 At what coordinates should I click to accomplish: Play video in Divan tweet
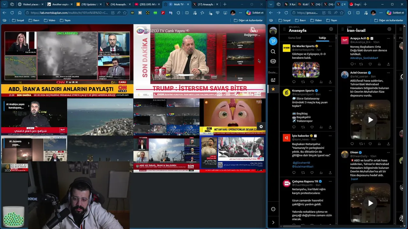tap(370, 203)
